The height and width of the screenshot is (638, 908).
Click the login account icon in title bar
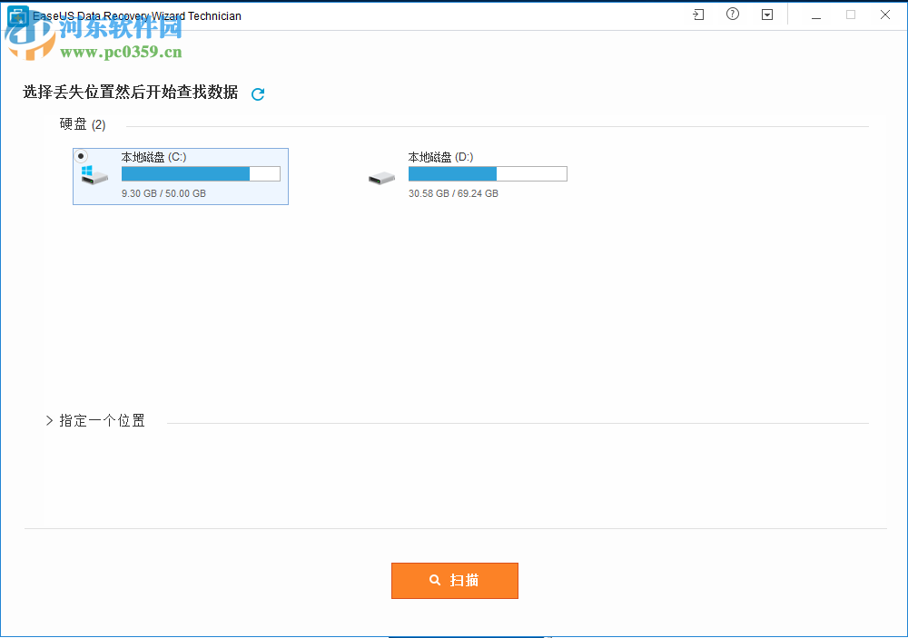(697, 15)
